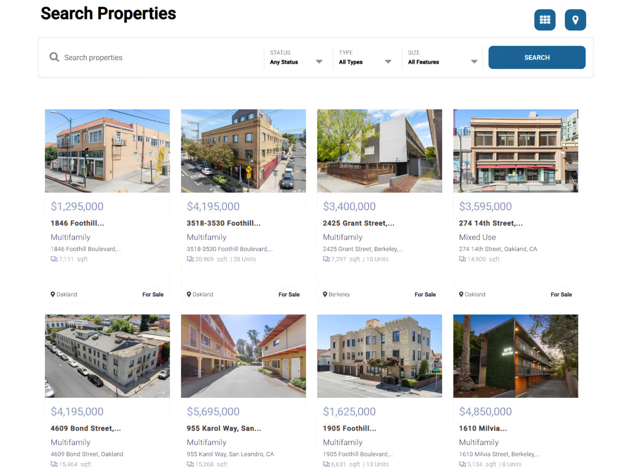
Task: Click the 13 Units text
Action: pos(378,464)
